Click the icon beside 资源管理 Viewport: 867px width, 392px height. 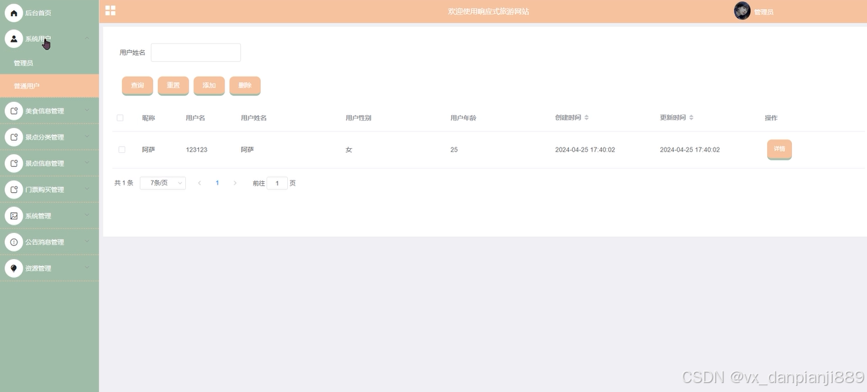[14, 268]
